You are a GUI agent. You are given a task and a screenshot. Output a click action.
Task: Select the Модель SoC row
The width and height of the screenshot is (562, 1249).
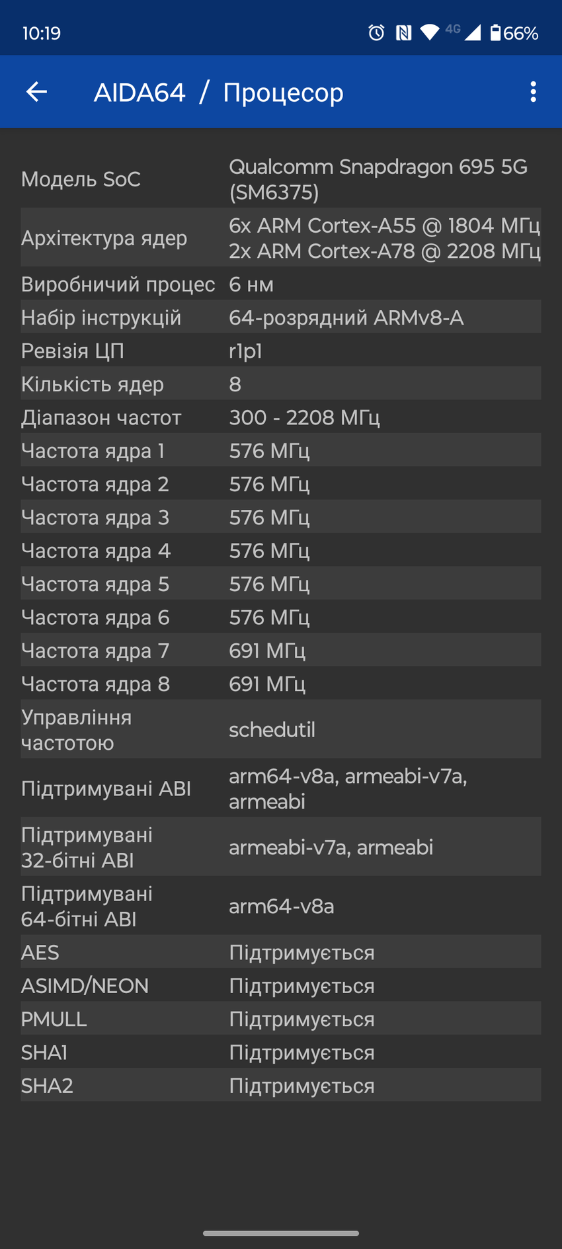[x=281, y=179]
